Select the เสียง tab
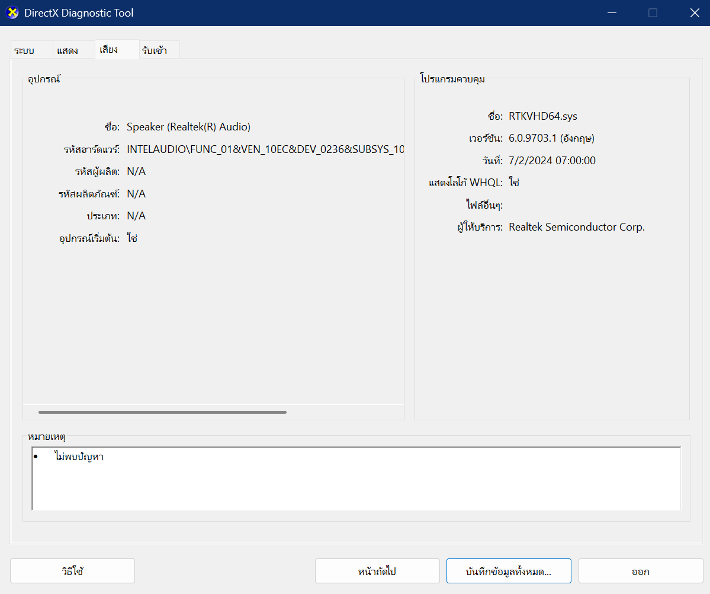This screenshot has width=710, height=594. (x=109, y=50)
